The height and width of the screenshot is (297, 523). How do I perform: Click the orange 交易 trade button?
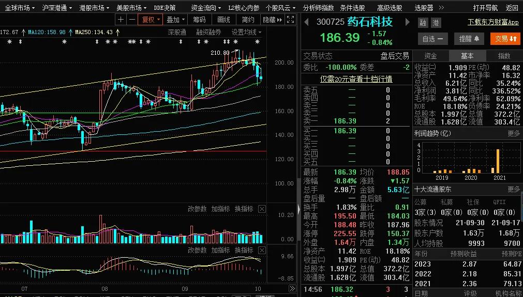505,39
